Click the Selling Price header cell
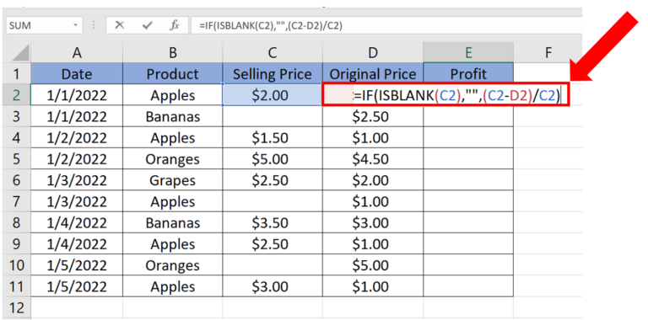This screenshot has width=648, height=320. [x=273, y=74]
